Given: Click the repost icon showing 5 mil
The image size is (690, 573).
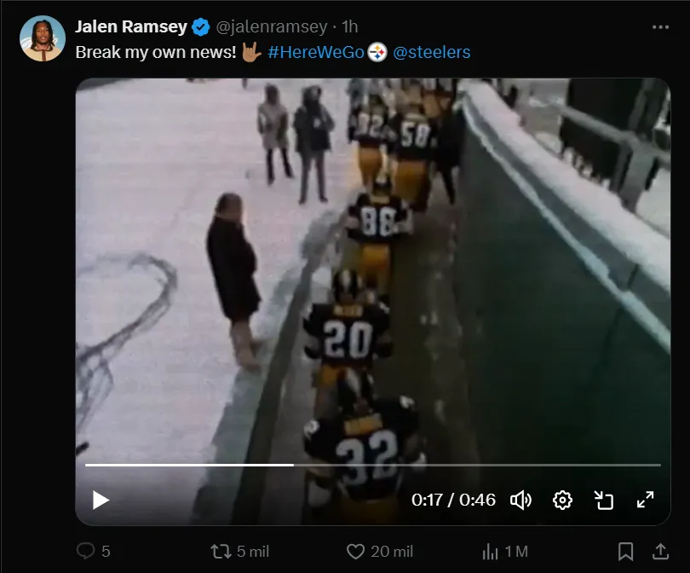Looking at the screenshot, I should (x=221, y=552).
